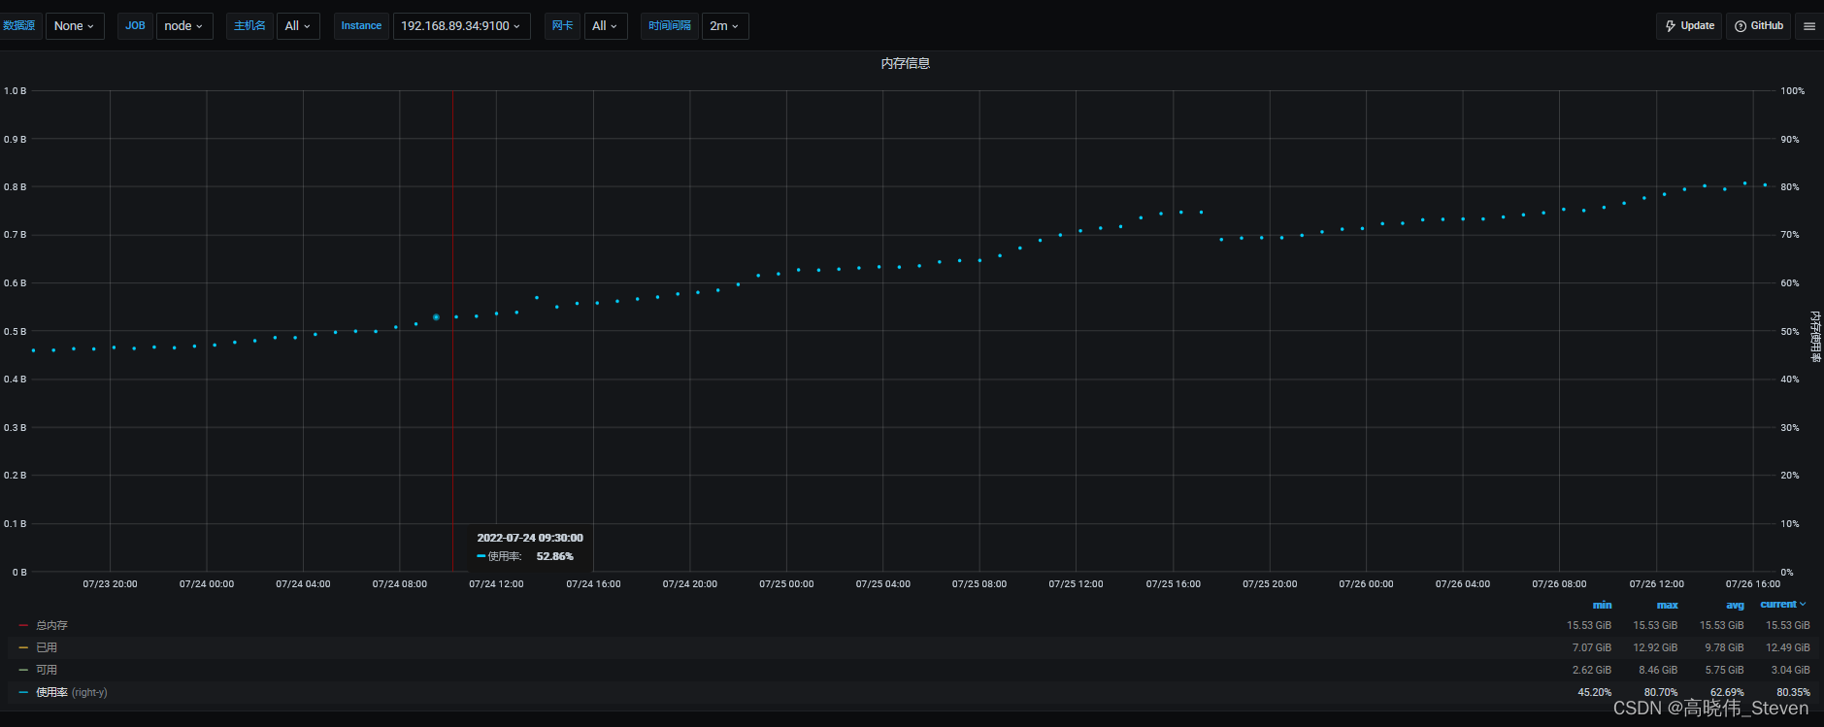Viewport: 1824px width, 727px height.
Task: Open the GitHub link
Action: (1759, 26)
